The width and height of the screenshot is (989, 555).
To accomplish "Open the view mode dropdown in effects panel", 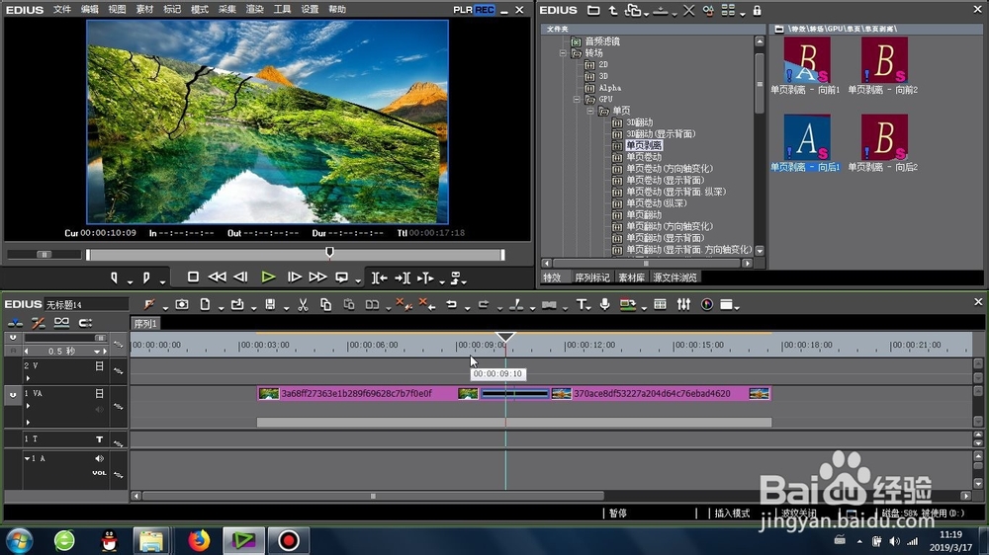I will [x=743, y=13].
